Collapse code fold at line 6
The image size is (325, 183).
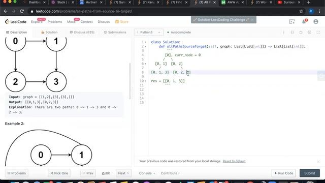coord(146,64)
